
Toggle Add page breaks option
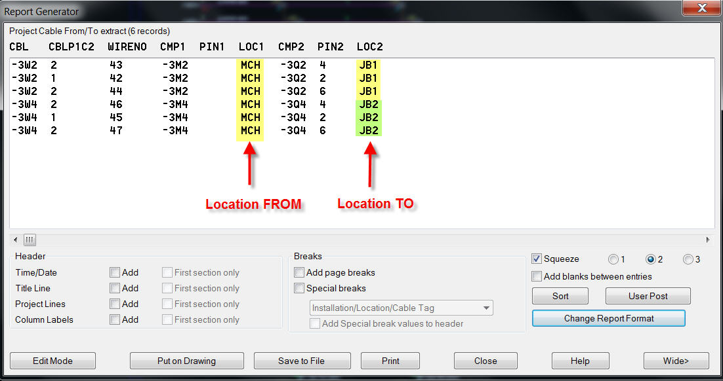(x=299, y=272)
